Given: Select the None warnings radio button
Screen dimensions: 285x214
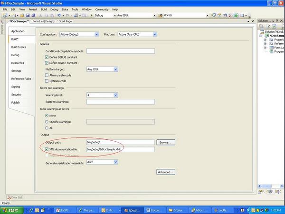Looking at the screenshot, I should (x=47, y=116).
